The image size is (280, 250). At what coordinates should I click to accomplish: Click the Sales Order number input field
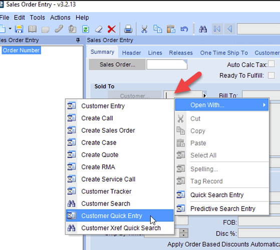(167, 64)
